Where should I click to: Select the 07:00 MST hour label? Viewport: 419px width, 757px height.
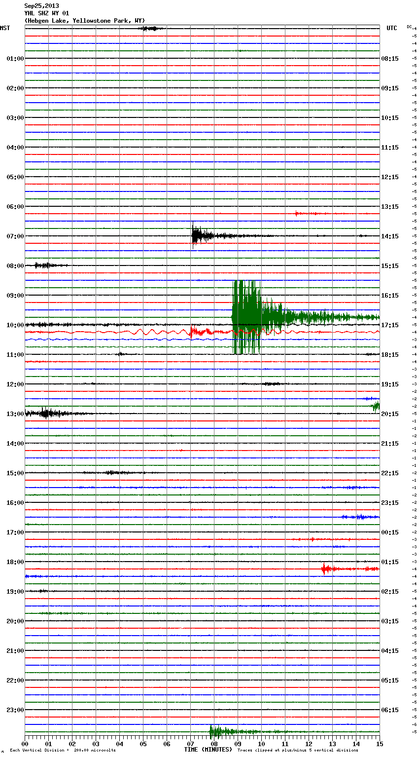point(15,236)
